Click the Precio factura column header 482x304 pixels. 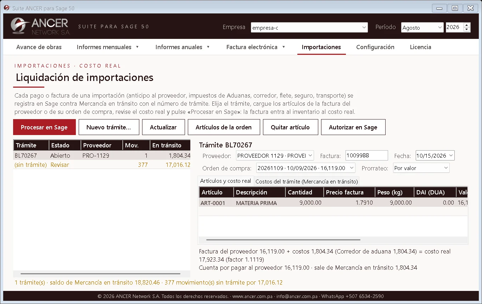(349, 192)
